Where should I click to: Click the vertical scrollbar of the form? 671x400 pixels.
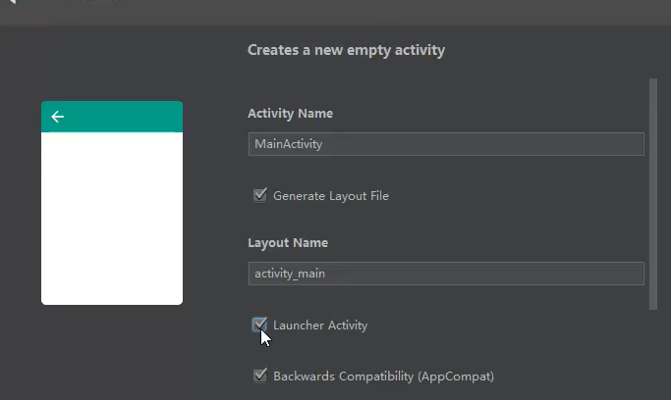[652, 194]
